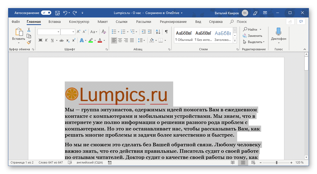Click the Clear All Formatting icon
This screenshot has width=317, height=174.
point(104,32)
